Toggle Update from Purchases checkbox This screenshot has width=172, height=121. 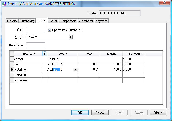click(49, 30)
